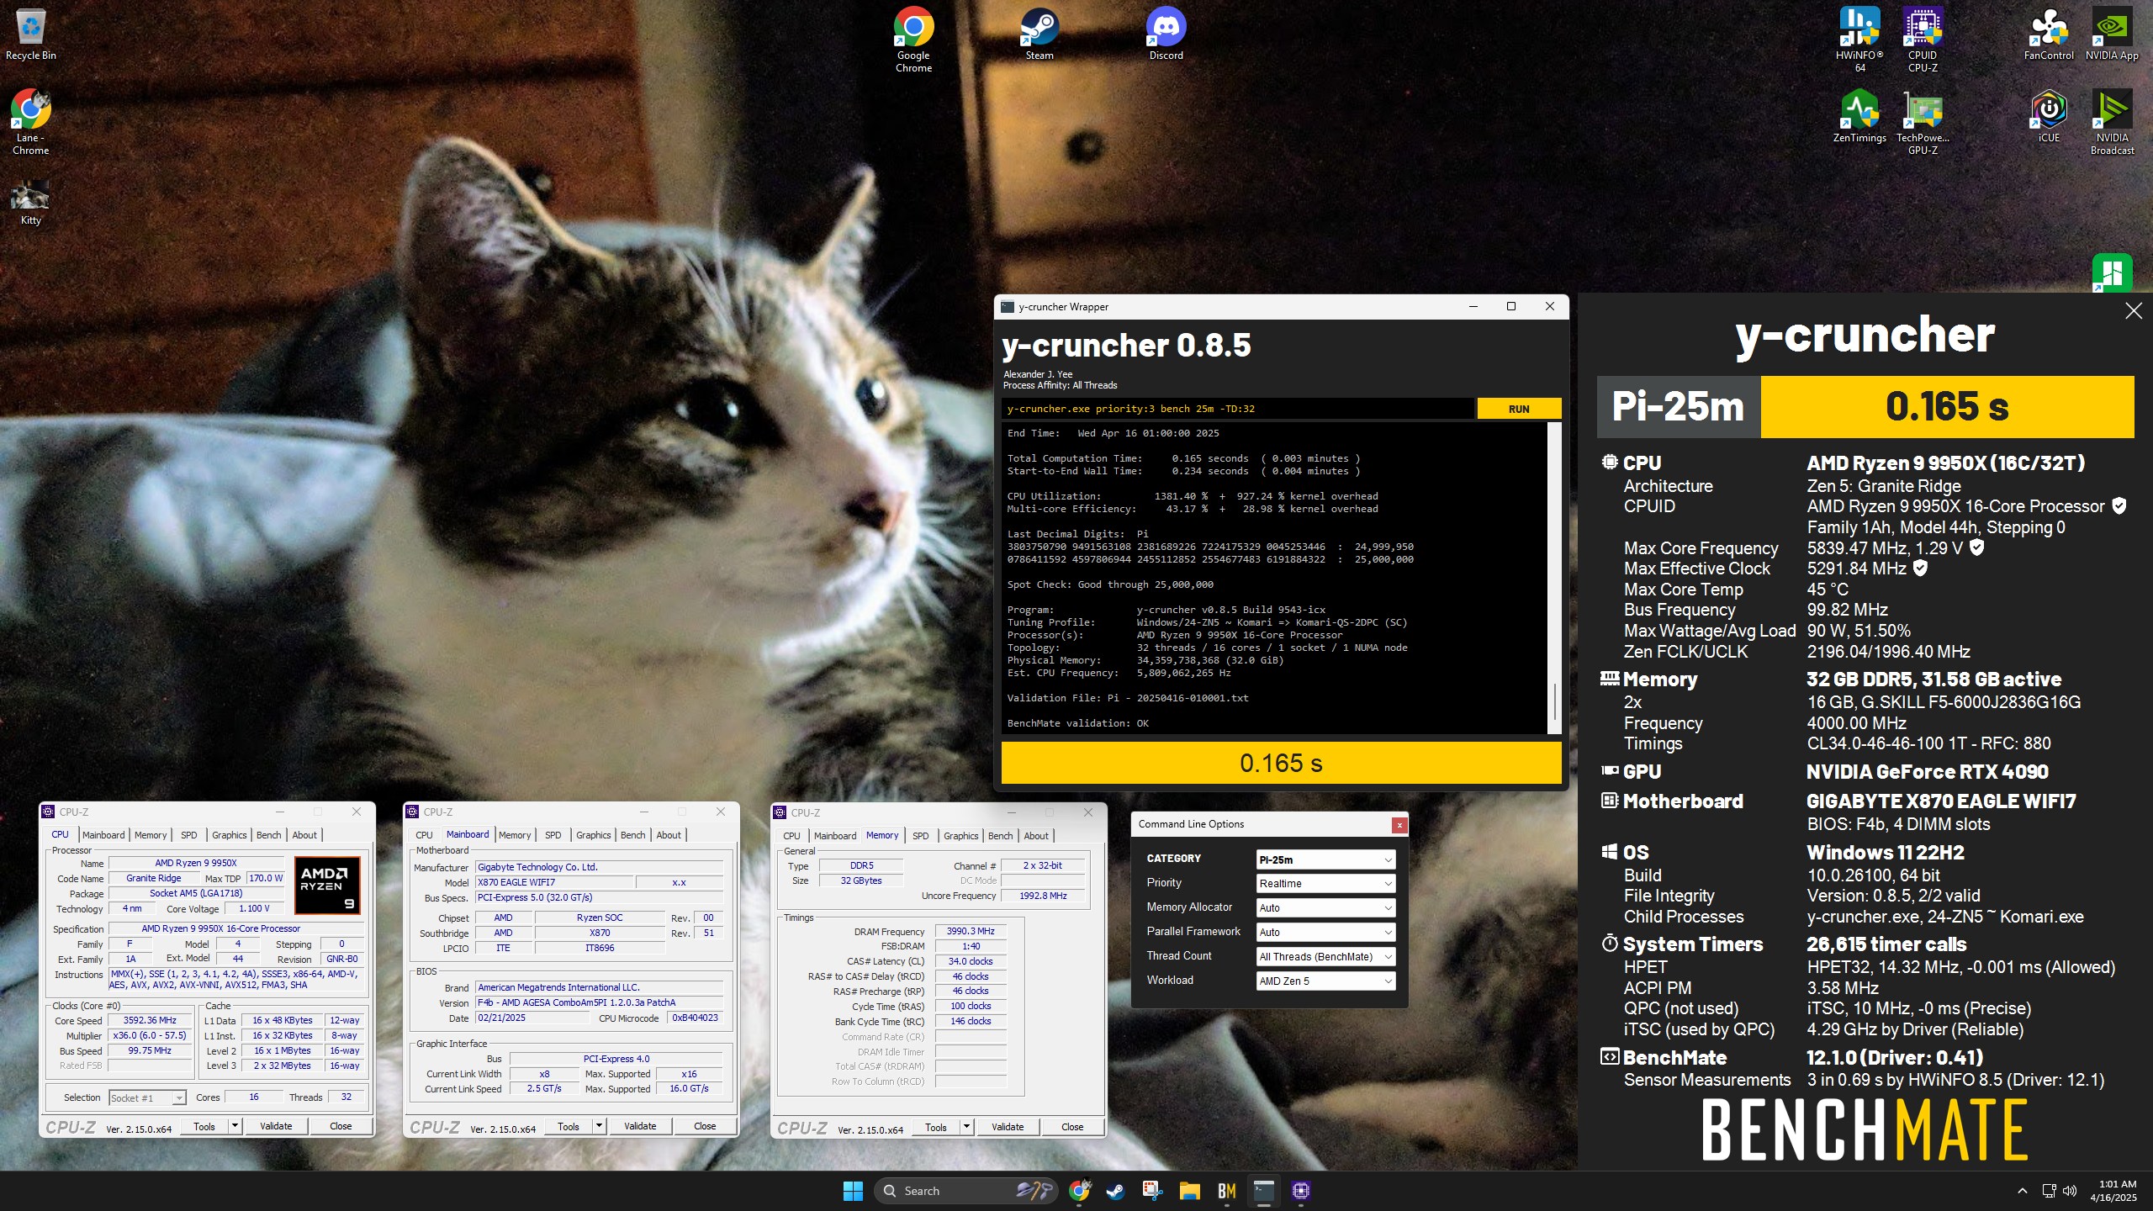Open the Priority dropdown set to Realtime
The height and width of the screenshot is (1211, 2153).
tap(1325, 884)
